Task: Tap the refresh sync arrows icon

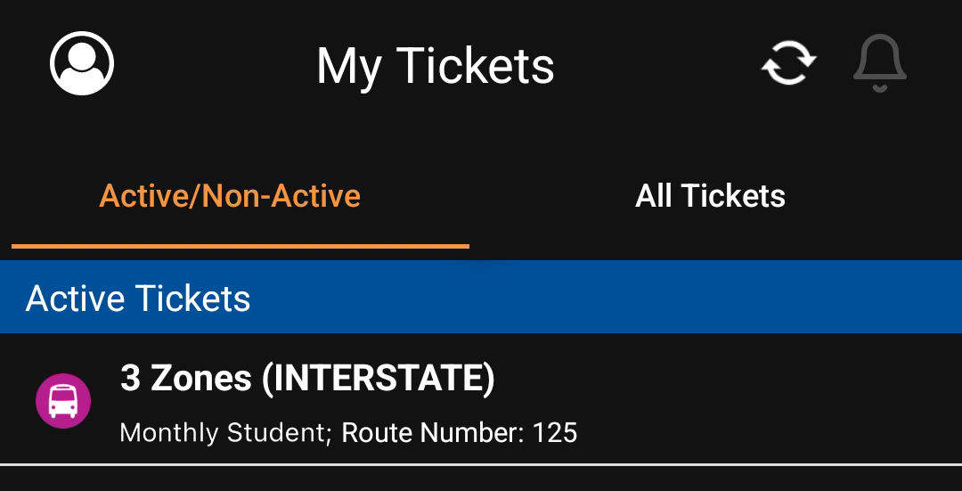Action: pos(788,62)
